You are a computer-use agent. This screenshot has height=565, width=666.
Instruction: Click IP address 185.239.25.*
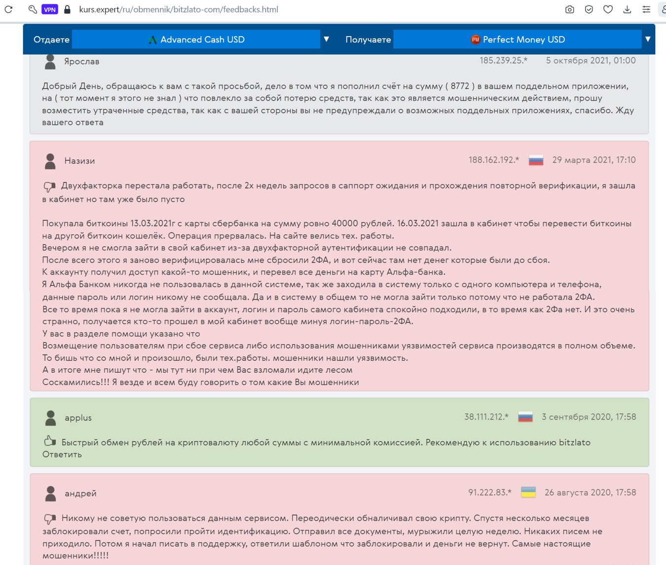coord(504,61)
